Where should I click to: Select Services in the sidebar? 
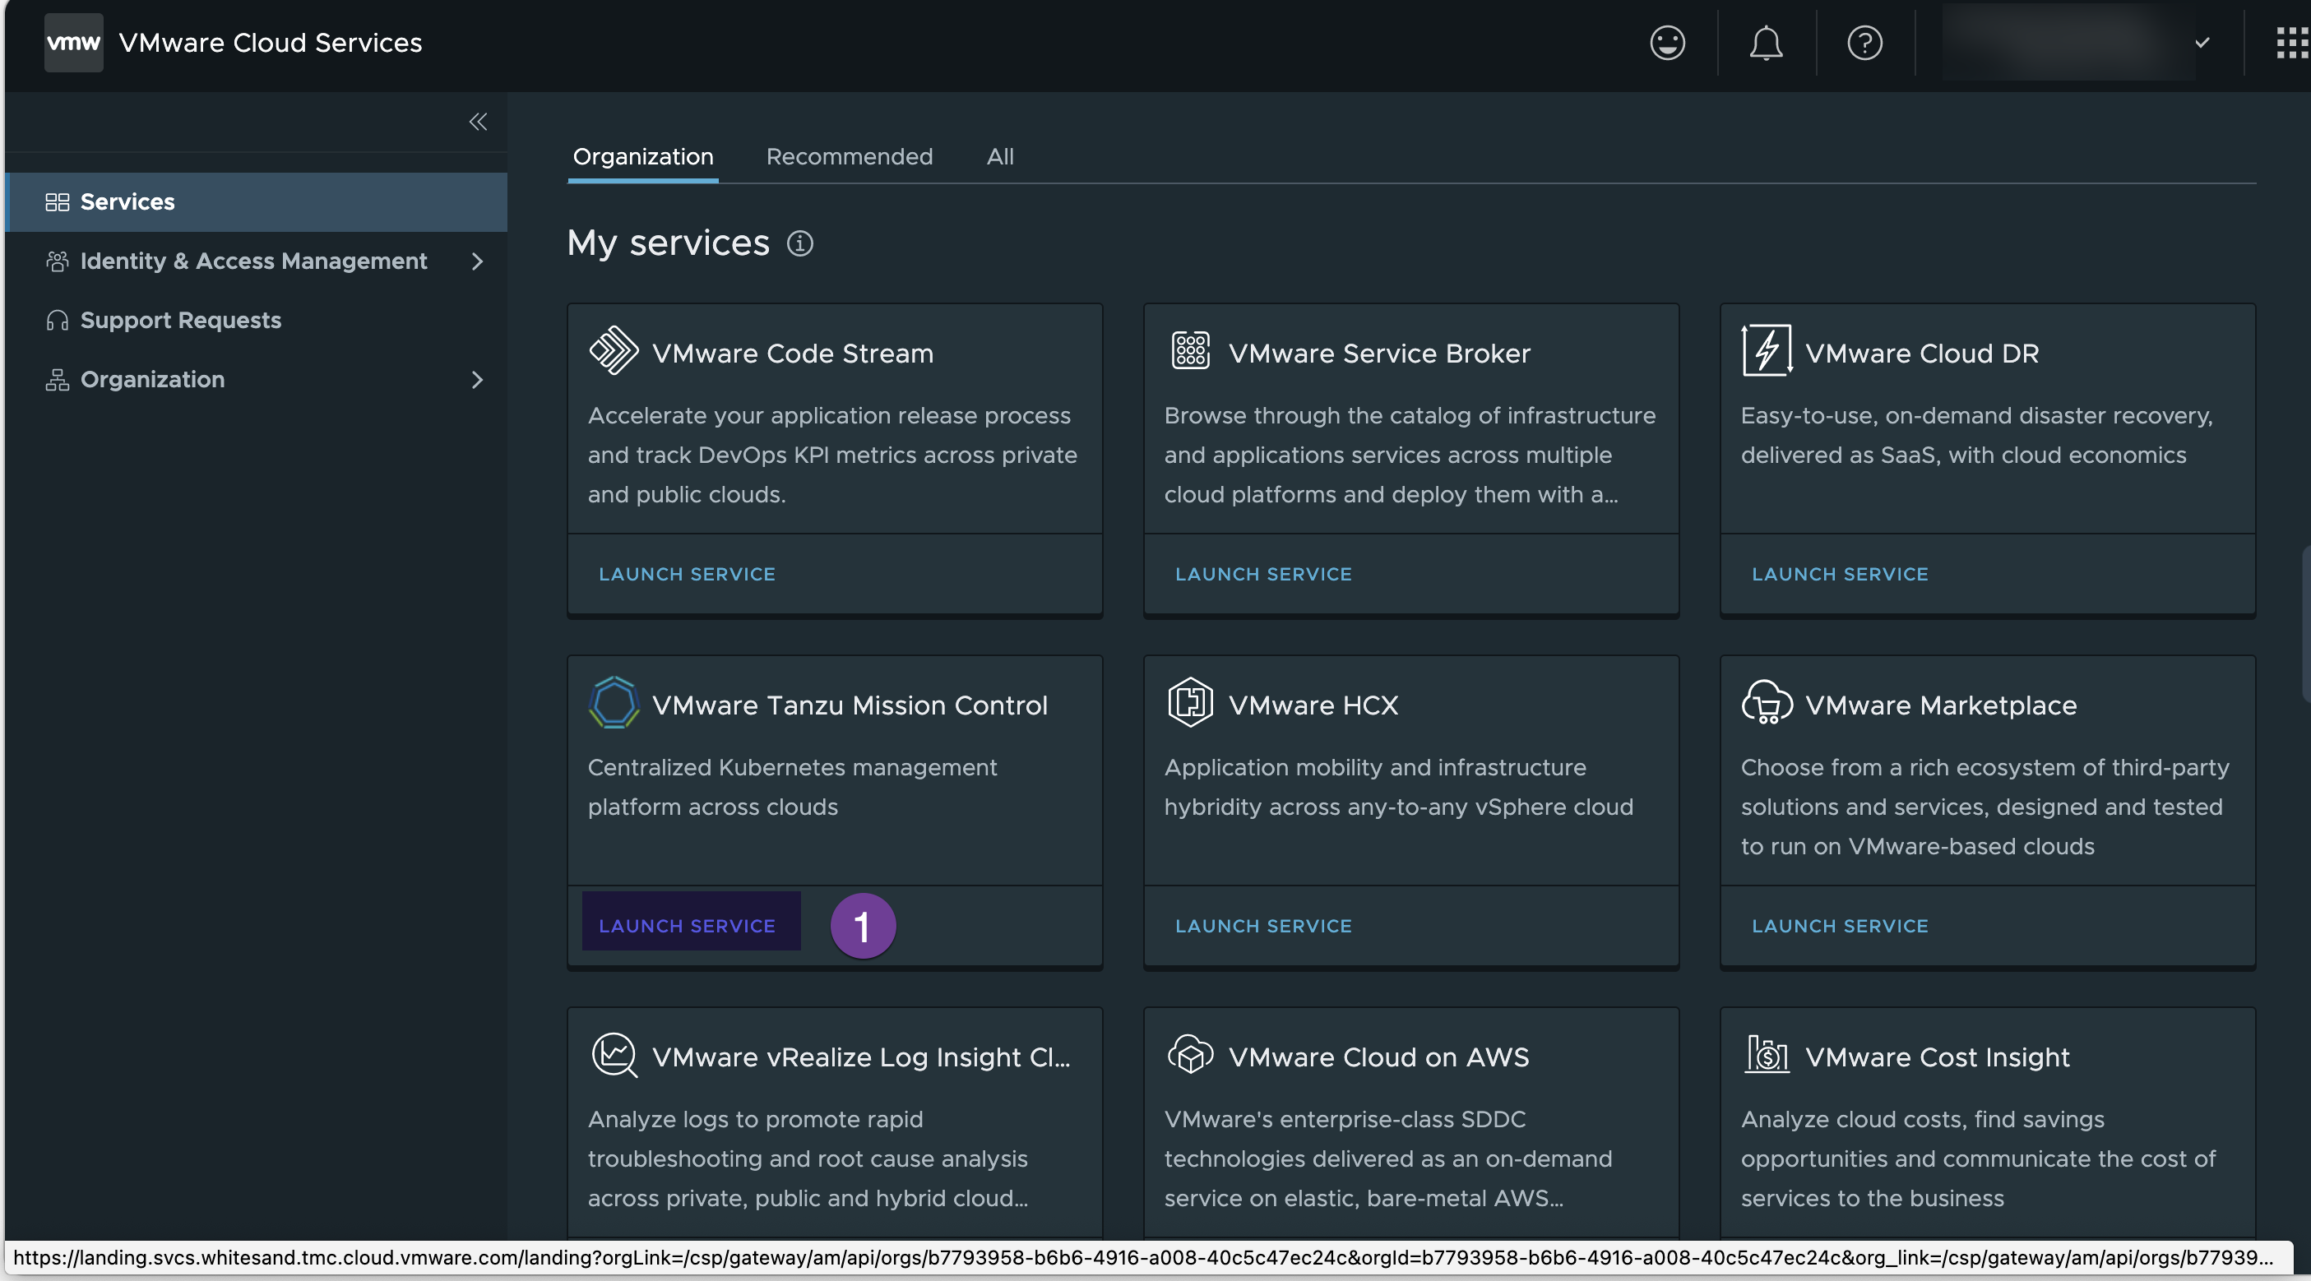click(257, 201)
